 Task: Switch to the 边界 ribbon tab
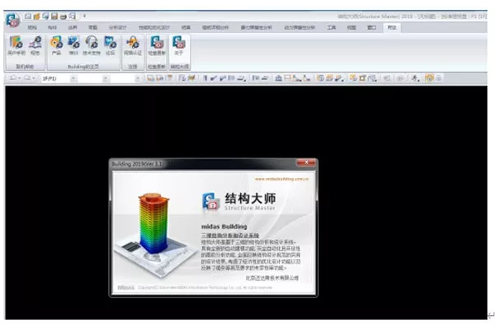(x=73, y=28)
